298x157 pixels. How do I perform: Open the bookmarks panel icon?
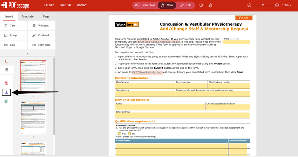(7, 70)
